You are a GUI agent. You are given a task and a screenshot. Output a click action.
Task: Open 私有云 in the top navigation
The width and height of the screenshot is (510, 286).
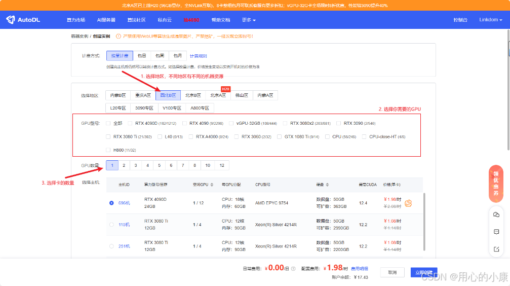pos(165,20)
